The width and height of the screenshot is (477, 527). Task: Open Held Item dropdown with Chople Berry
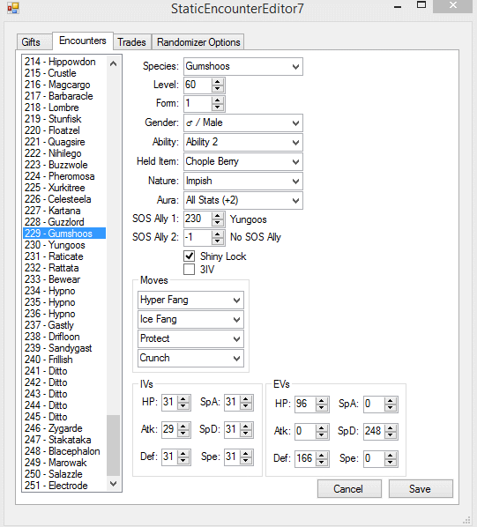point(243,161)
